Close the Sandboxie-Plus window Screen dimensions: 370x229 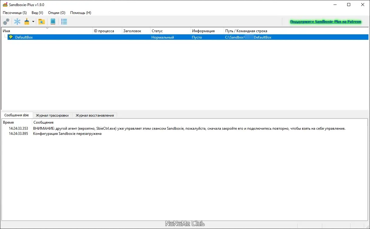click(363, 5)
